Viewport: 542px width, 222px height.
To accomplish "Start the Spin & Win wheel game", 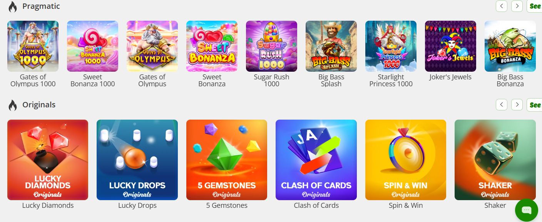I will click(406, 160).
